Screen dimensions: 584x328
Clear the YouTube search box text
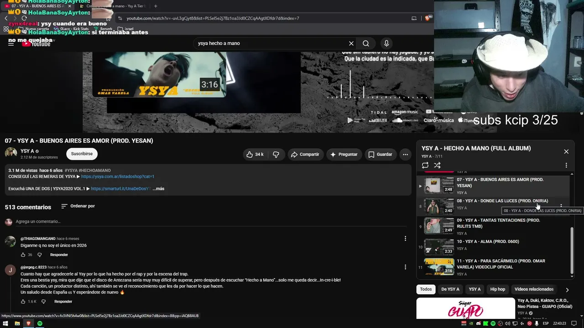point(351,43)
